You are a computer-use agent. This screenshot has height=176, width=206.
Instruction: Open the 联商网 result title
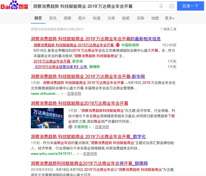tap(89, 163)
